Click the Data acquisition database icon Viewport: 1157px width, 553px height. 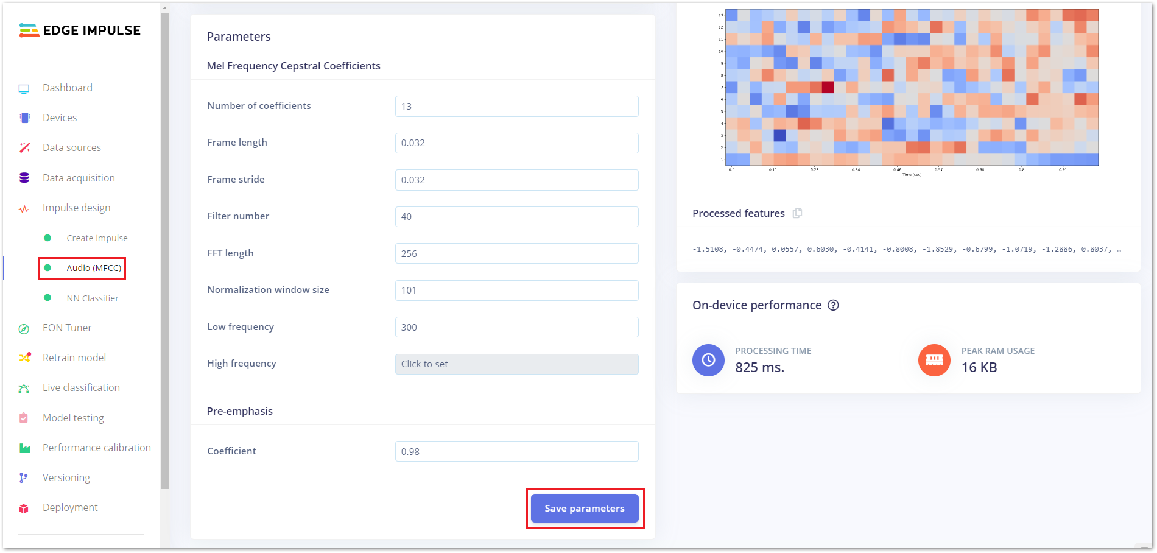coord(24,178)
